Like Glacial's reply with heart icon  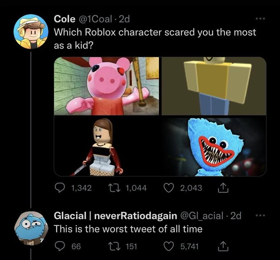point(168,246)
